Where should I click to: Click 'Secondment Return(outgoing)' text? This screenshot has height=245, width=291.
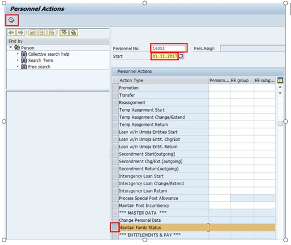(x=149, y=169)
